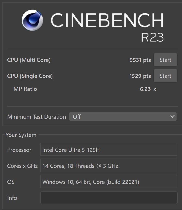Select the CPU (Multi Core) label
The image size is (182, 210).
pyautogui.click(x=29, y=60)
